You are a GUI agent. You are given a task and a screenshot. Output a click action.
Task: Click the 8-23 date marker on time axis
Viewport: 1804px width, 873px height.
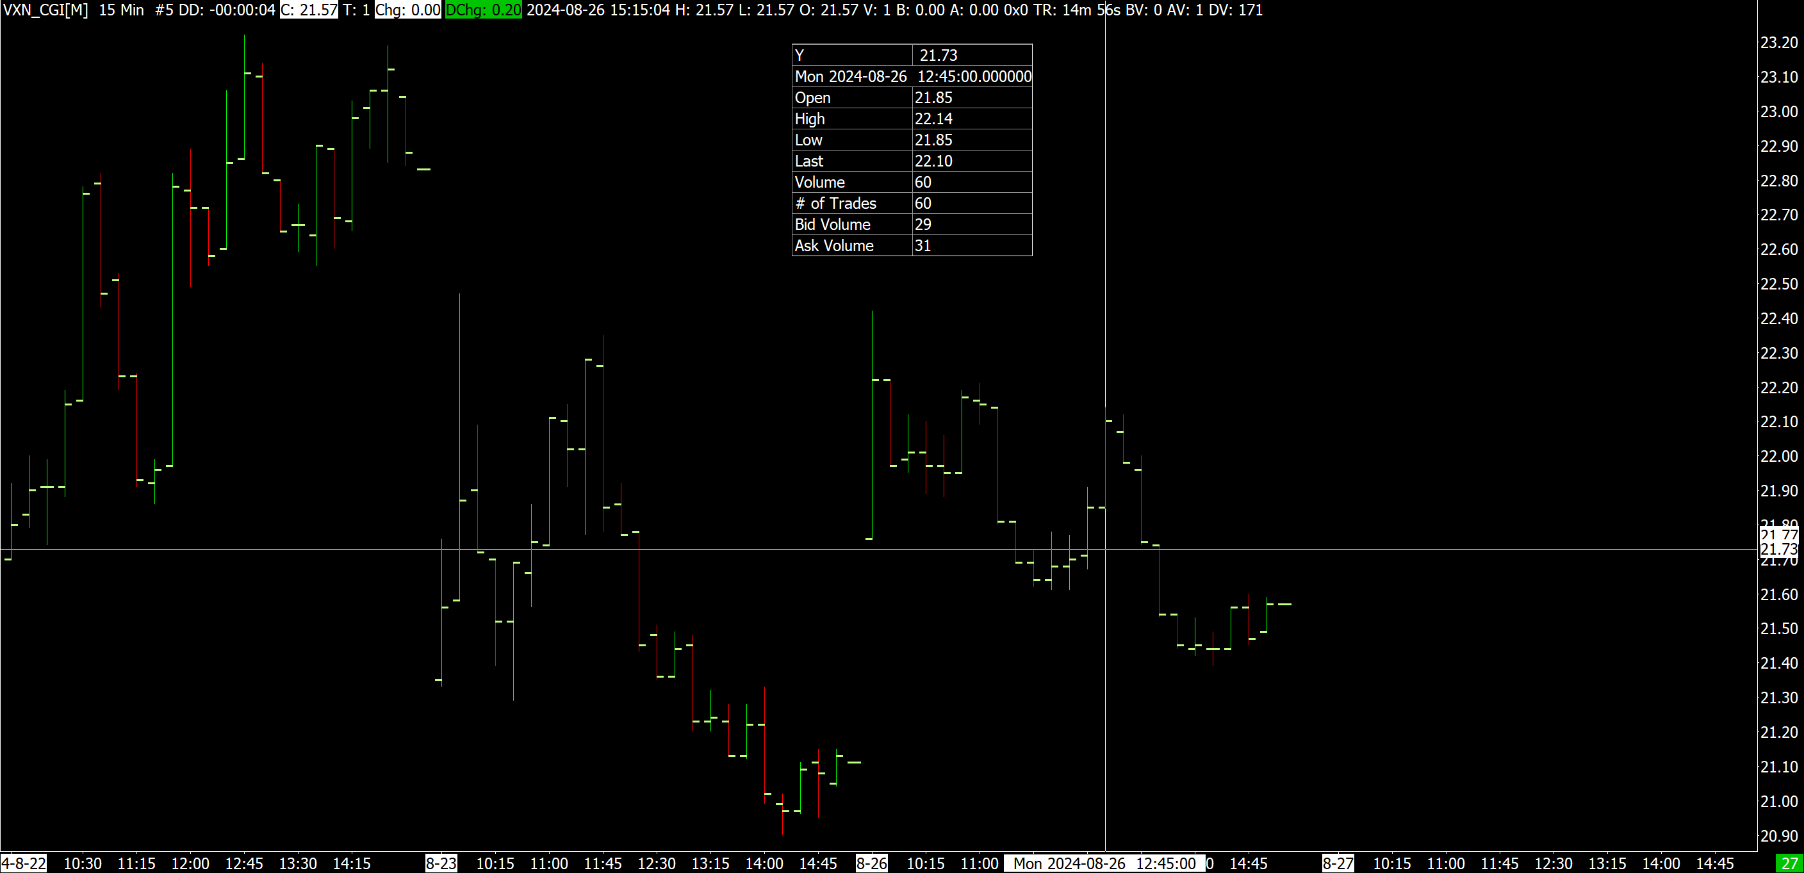[441, 863]
